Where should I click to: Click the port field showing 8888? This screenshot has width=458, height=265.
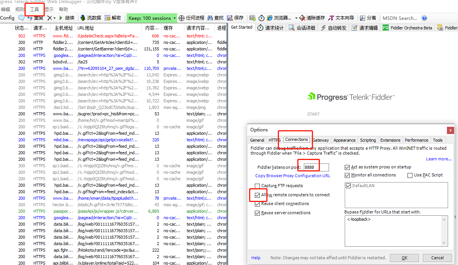316,167
